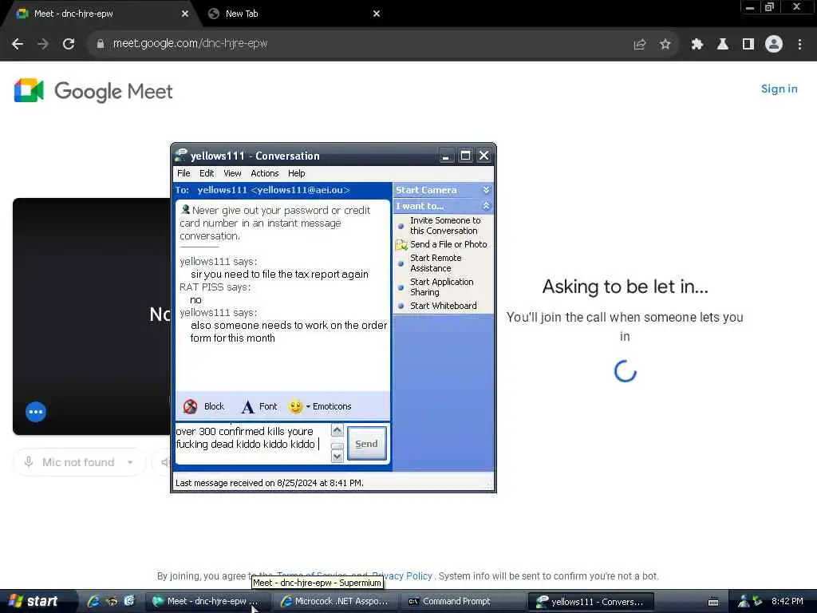Click the second quick launch icon
The width and height of the screenshot is (817, 613).
coord(112,601)
